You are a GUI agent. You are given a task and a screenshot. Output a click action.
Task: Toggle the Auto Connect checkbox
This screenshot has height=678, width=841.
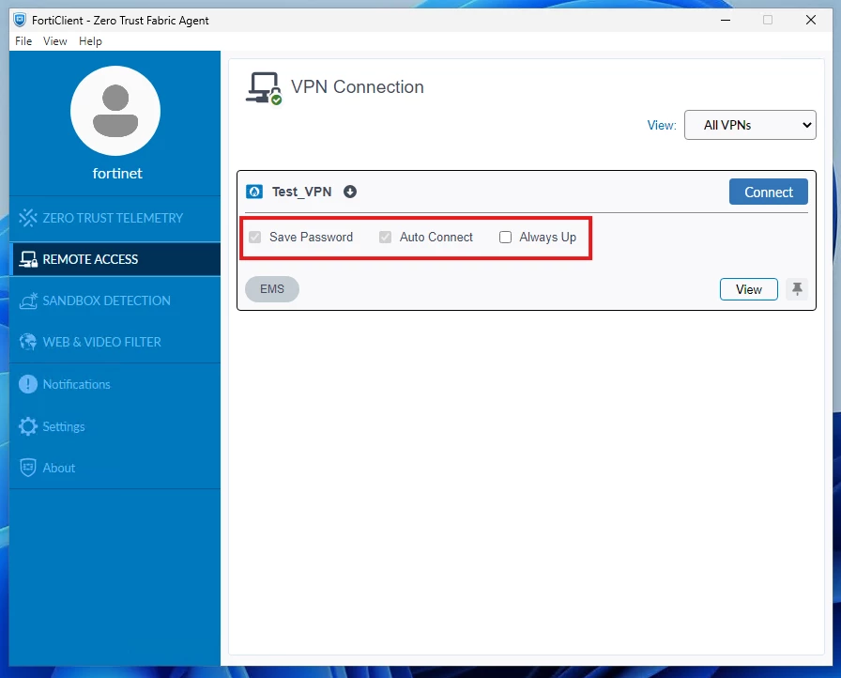click(385, 237)
